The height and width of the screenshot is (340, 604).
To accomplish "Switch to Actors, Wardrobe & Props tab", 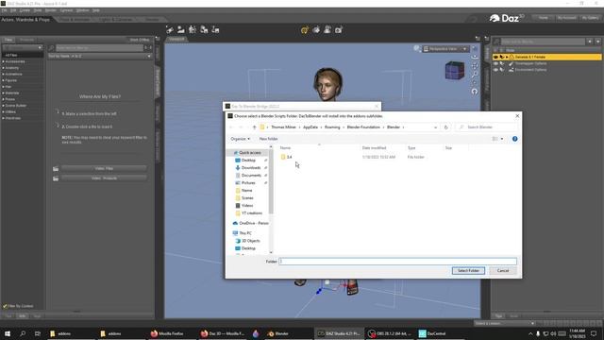I will [x=25, y=19].
